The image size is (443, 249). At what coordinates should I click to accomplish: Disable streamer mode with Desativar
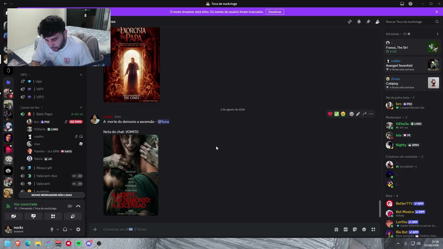[x=275, y=12]
